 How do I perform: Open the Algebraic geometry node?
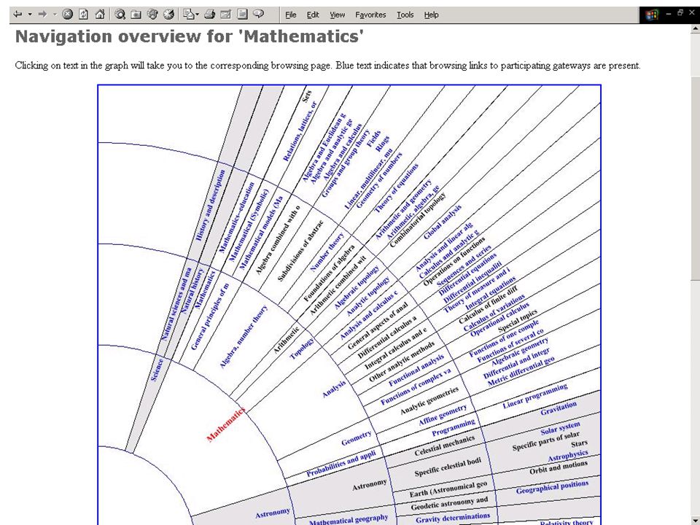(520, 351)
